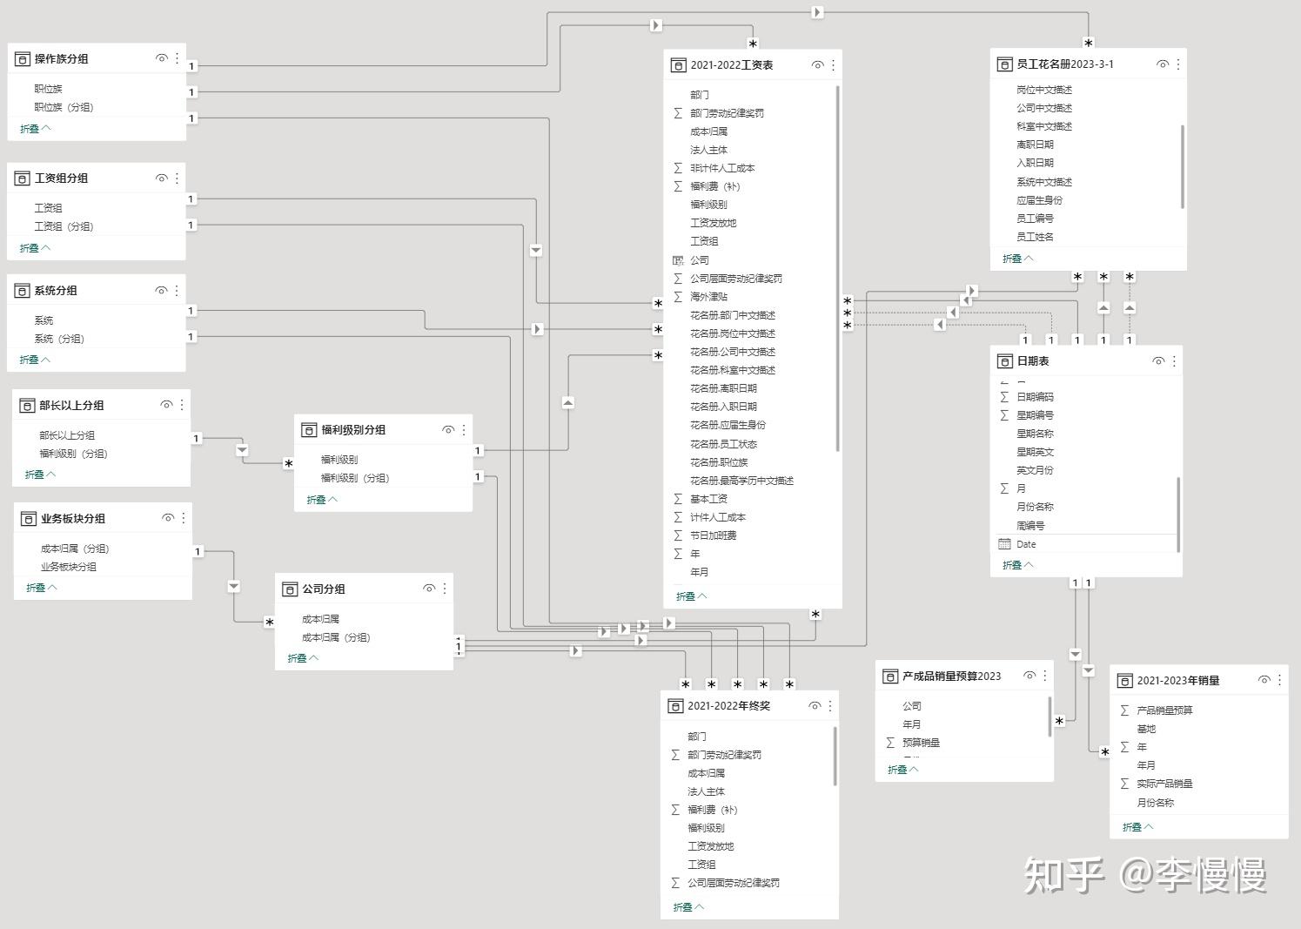Image resolution: width=1301 pixels, height=929 pixels.
Task: Click the table icon of 2021-2022年终奖
Action: pyautogui.click(x=675, y=706)
